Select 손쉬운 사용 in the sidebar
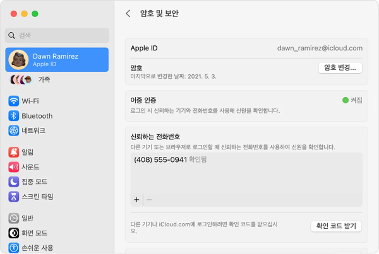 coord(37,248)
